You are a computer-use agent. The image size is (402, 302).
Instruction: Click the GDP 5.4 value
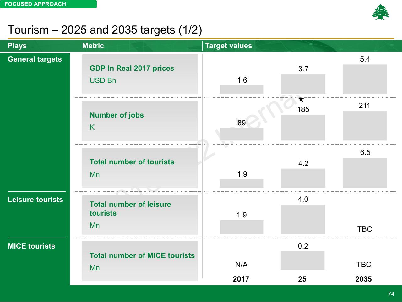[x=365, y=59]
